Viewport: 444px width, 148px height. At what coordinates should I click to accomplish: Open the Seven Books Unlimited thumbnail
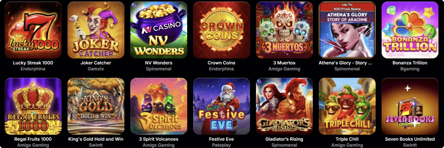[x=410, y=106]
